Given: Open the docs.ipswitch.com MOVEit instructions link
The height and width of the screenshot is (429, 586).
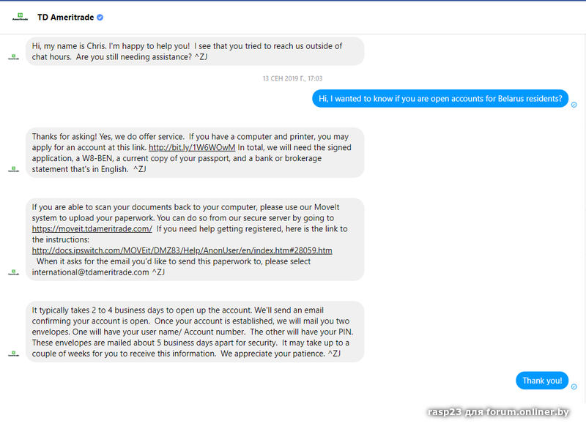Looking at the screenshot, I should [182, 250].
